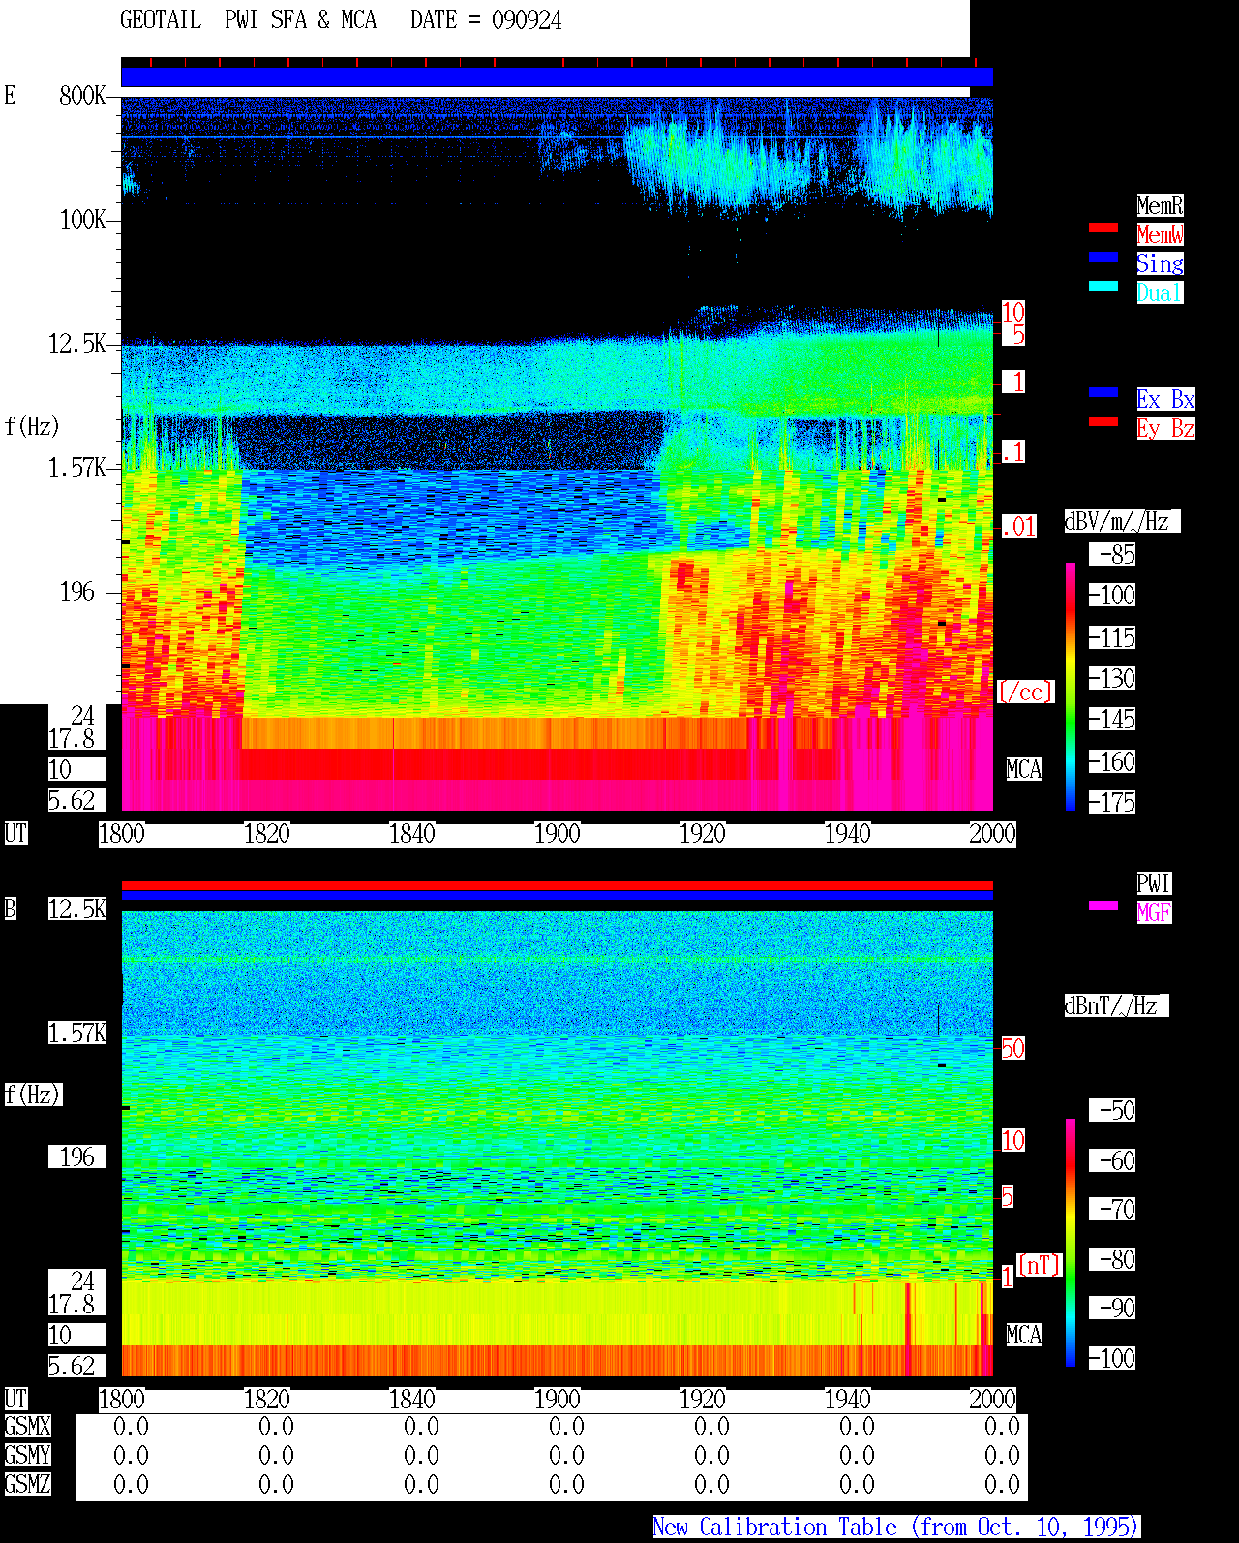Screen dimensions: 1239x1543
Task: Click 1900 UT label under E spectrogram
Action: click(557, 833)
